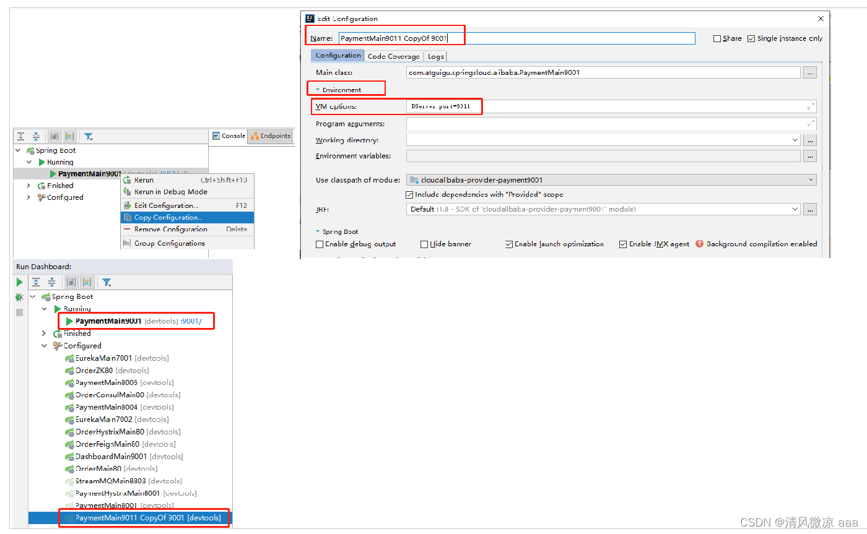Click the Name input field
Viewport: 867px width, 534px height.
(x=517, y=38)
